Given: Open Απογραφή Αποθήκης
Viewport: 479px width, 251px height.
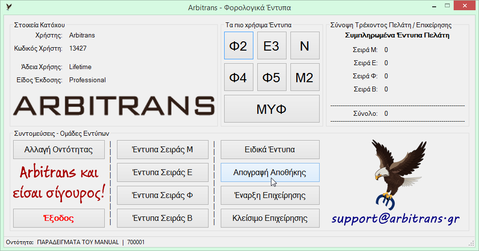Looking at the screenshot, I should click(x=270, y=172).
